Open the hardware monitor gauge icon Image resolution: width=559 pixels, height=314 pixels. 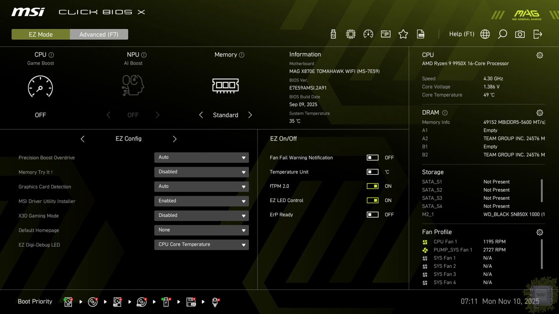click(x=368, y=34)
